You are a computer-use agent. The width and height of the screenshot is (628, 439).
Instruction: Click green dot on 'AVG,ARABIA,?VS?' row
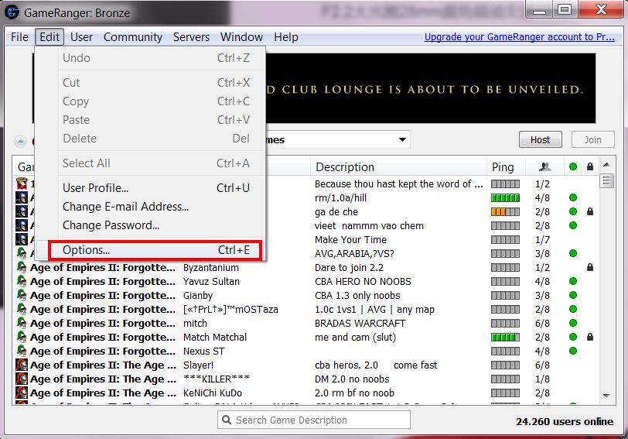(573, 253)
